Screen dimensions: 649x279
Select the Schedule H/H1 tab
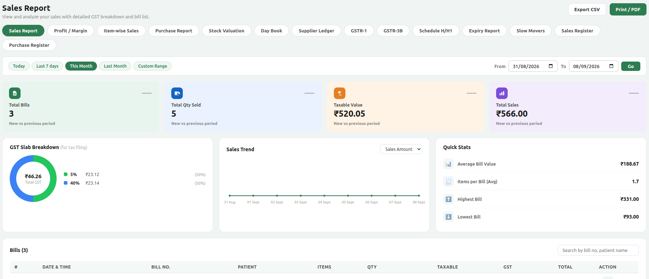436,31
